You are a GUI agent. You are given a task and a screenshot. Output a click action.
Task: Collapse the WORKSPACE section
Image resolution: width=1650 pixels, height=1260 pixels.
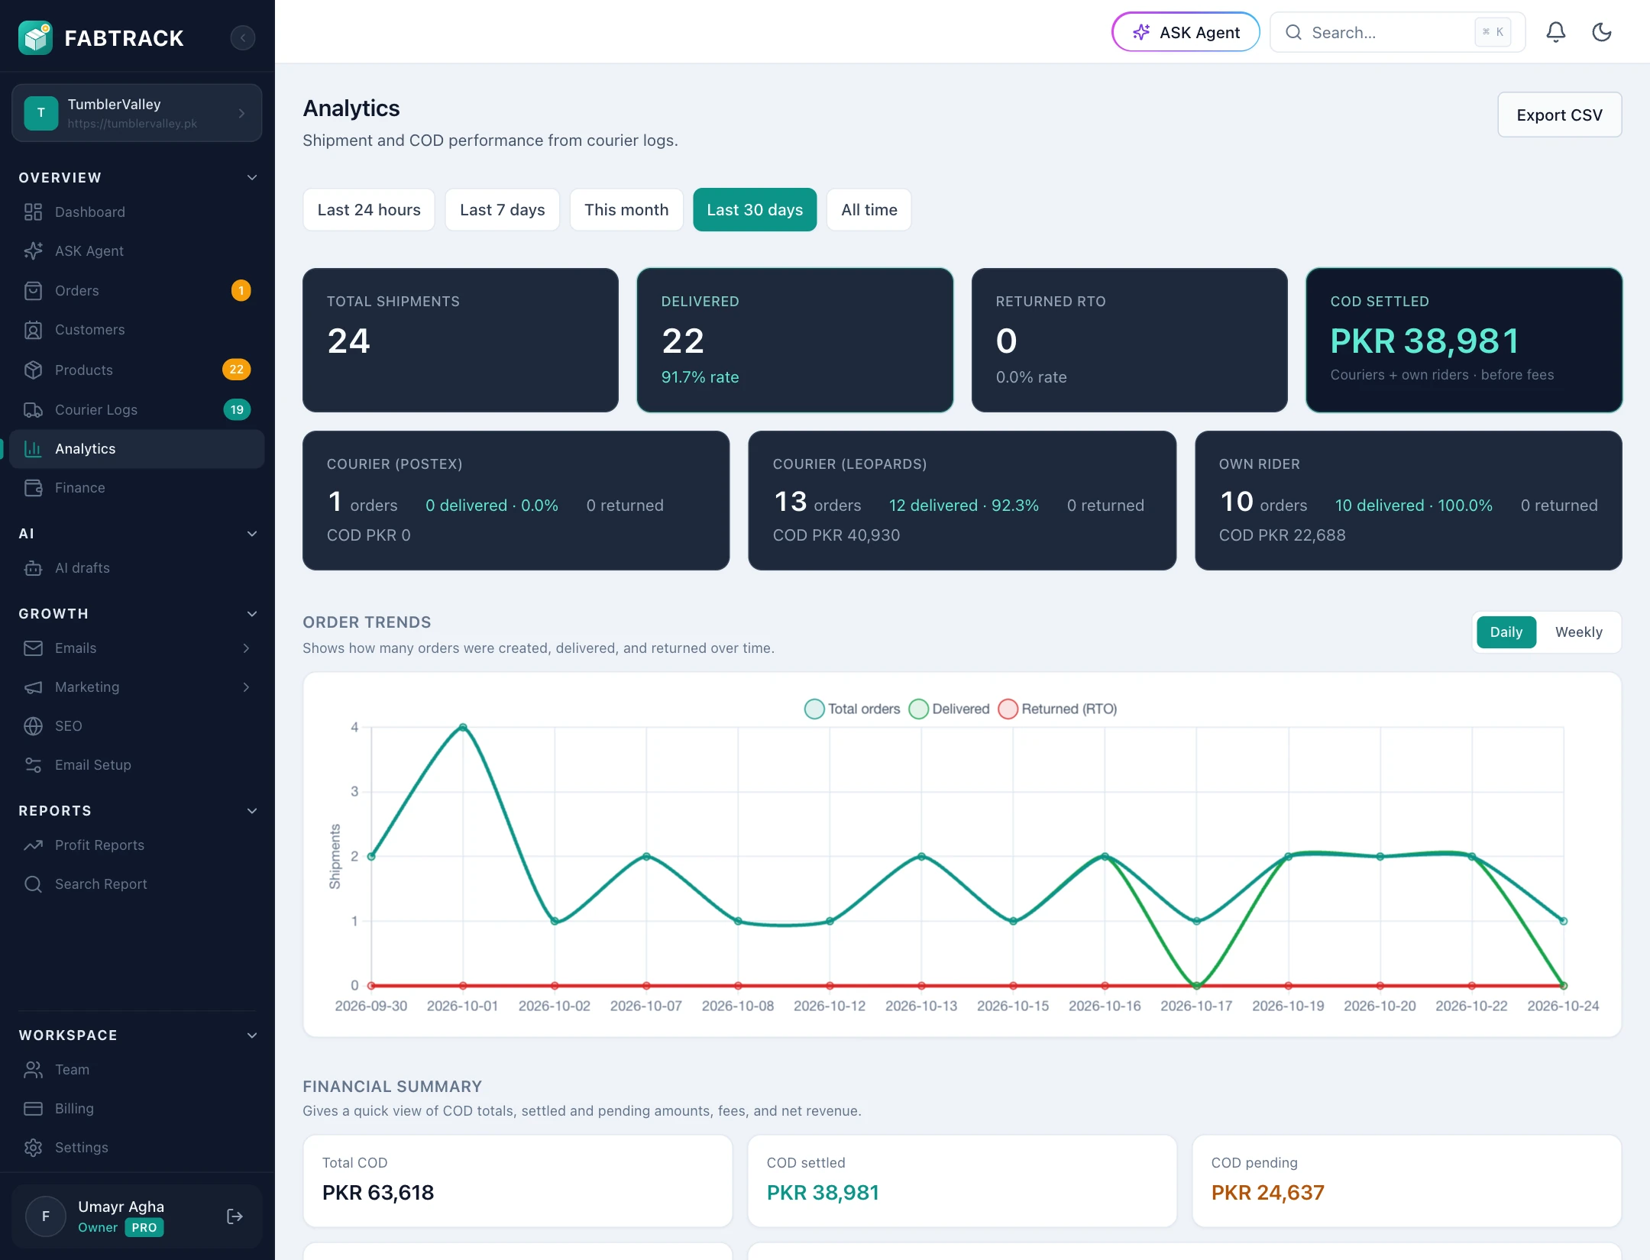[x=252, y=1035]
